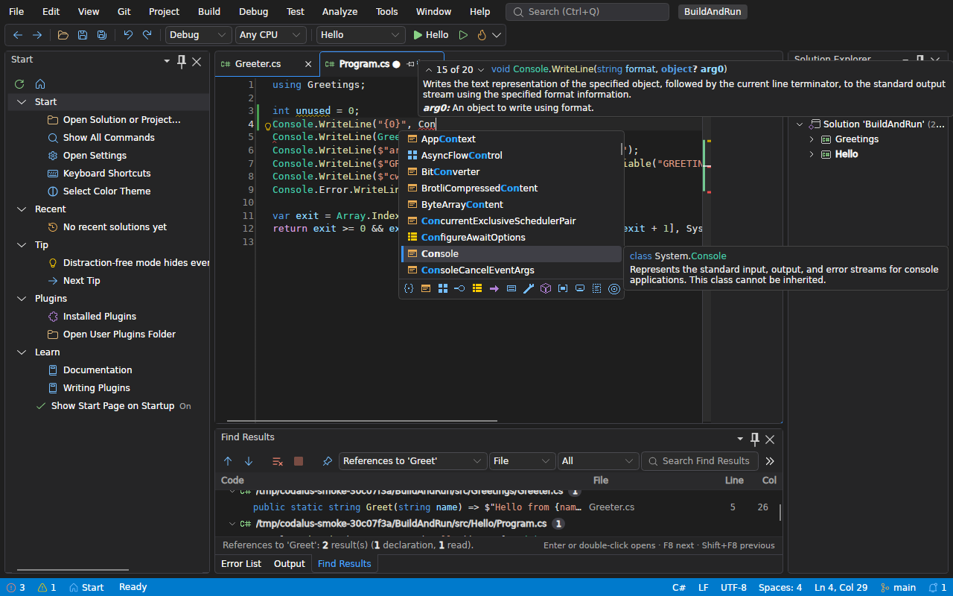Click the stop search square icon
The height and width of the screenshot is (596, 953).
point(299,461)
